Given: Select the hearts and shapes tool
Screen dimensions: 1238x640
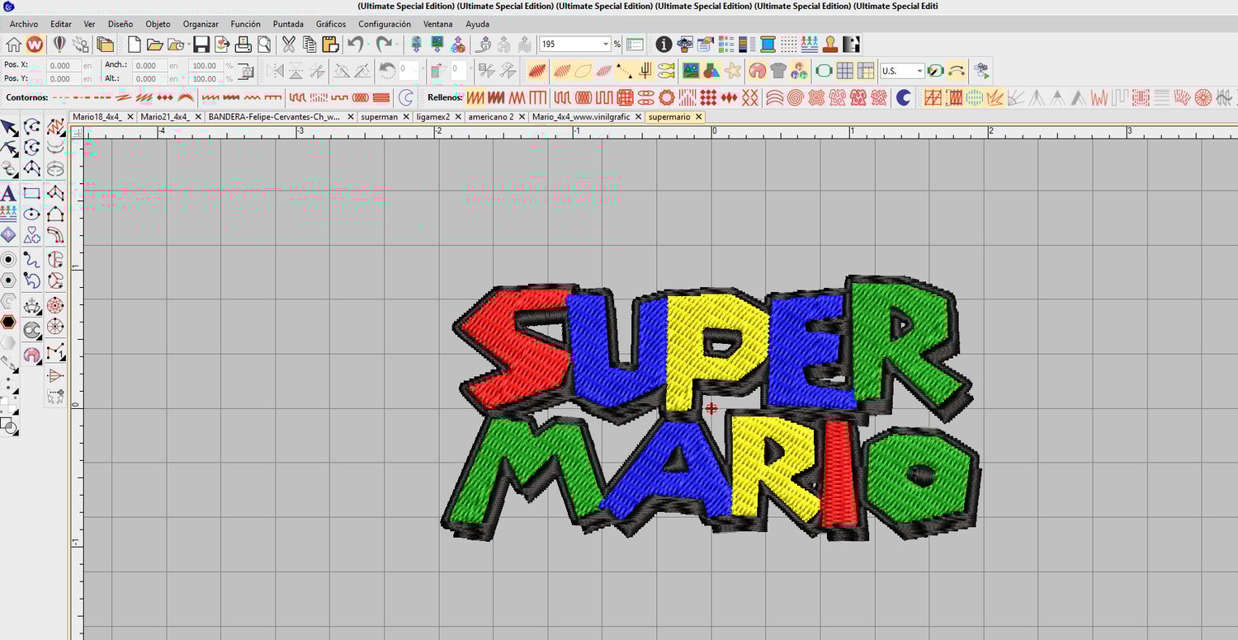Looking at the screenshot, I should [x=31, y=236].
